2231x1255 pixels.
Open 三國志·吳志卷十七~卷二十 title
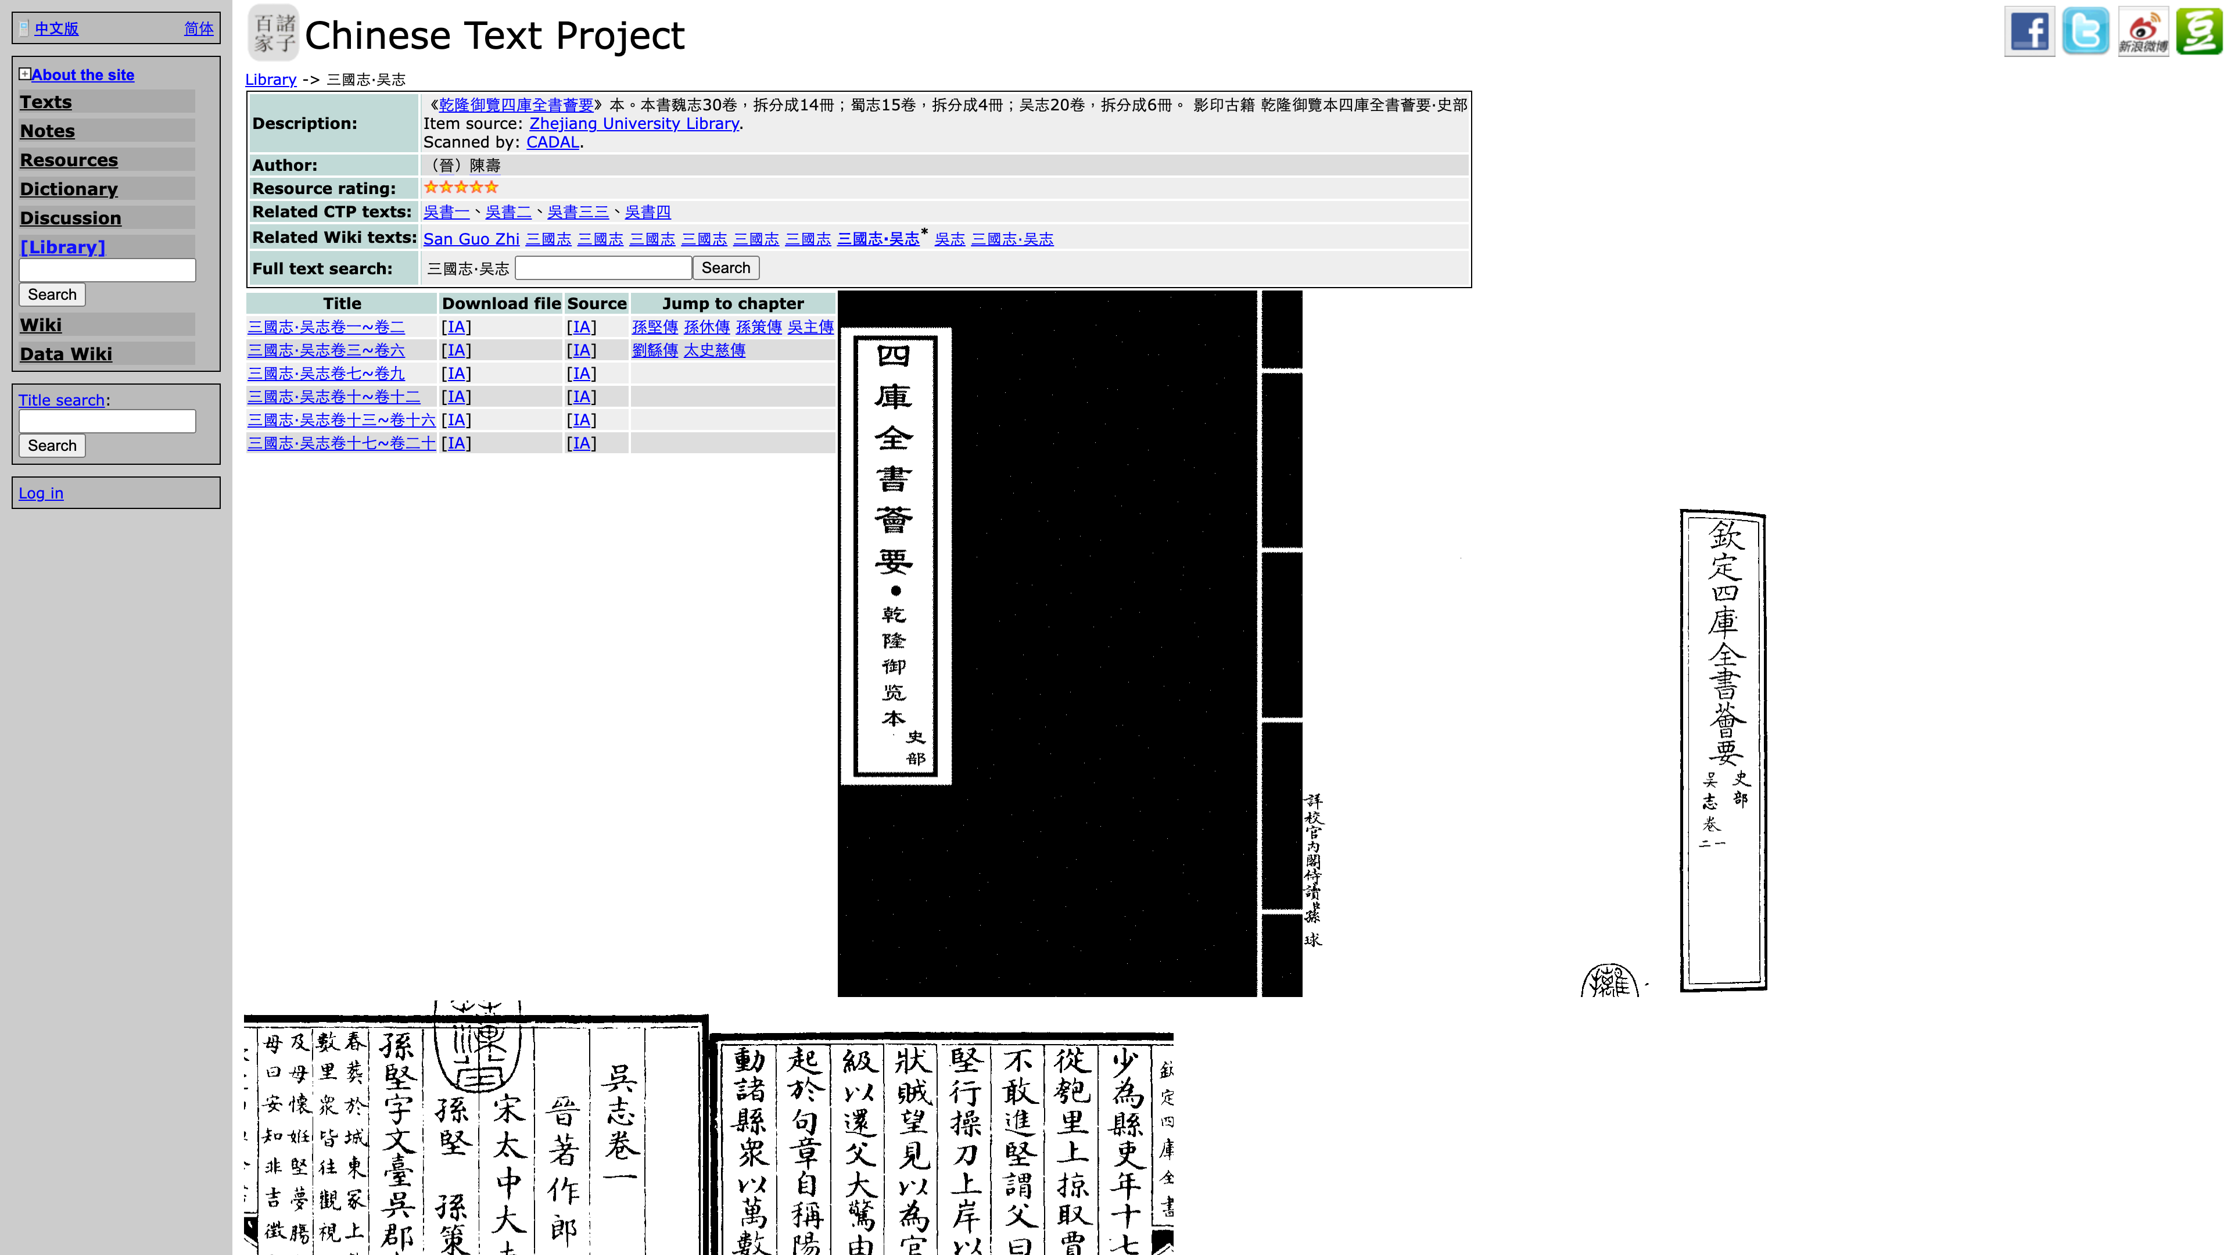(342, 443)
